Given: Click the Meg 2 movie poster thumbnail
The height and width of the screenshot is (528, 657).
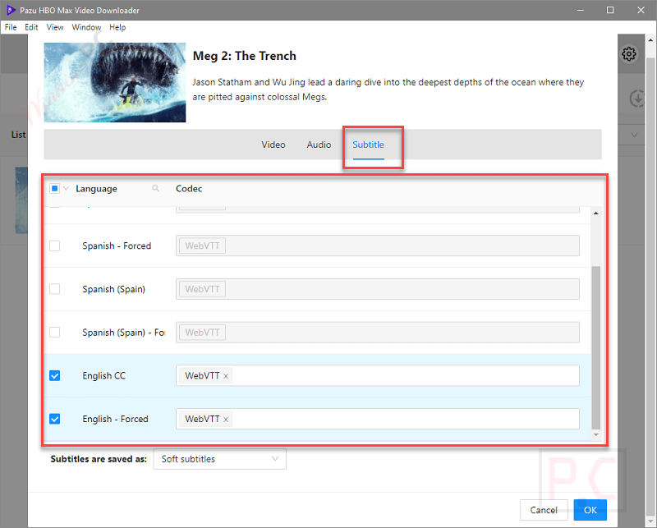Looking at the screenshot, I should click(115, 82).
